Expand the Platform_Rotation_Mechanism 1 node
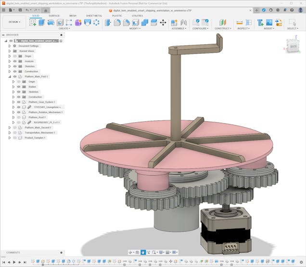The image size is (306, 267). coord(13,112)
